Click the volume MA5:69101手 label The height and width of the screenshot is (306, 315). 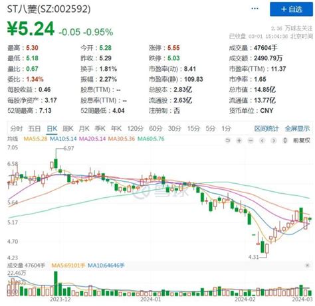pos(68,266)
